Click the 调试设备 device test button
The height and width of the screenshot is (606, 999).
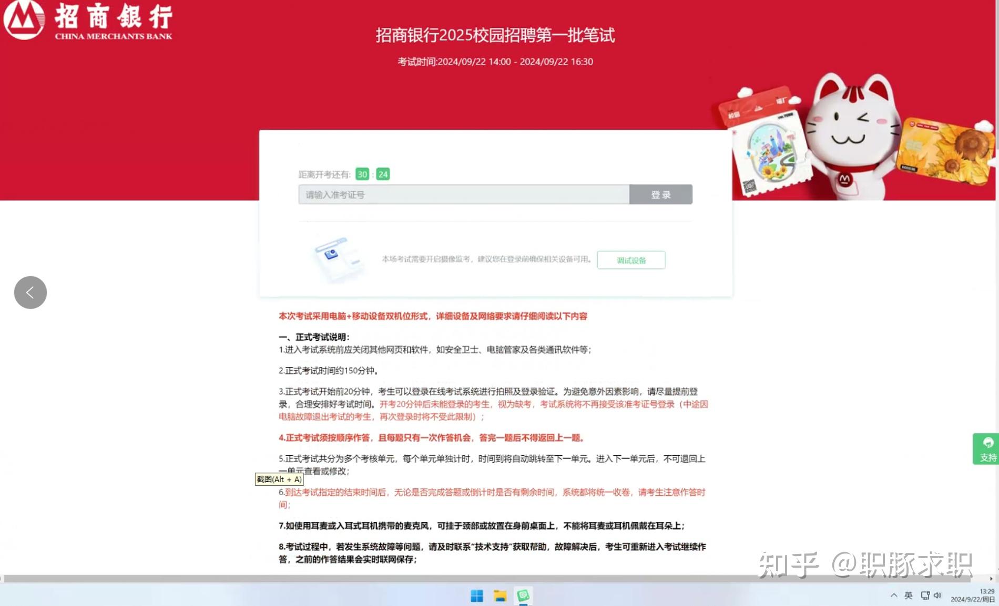[x=631, y=259]
